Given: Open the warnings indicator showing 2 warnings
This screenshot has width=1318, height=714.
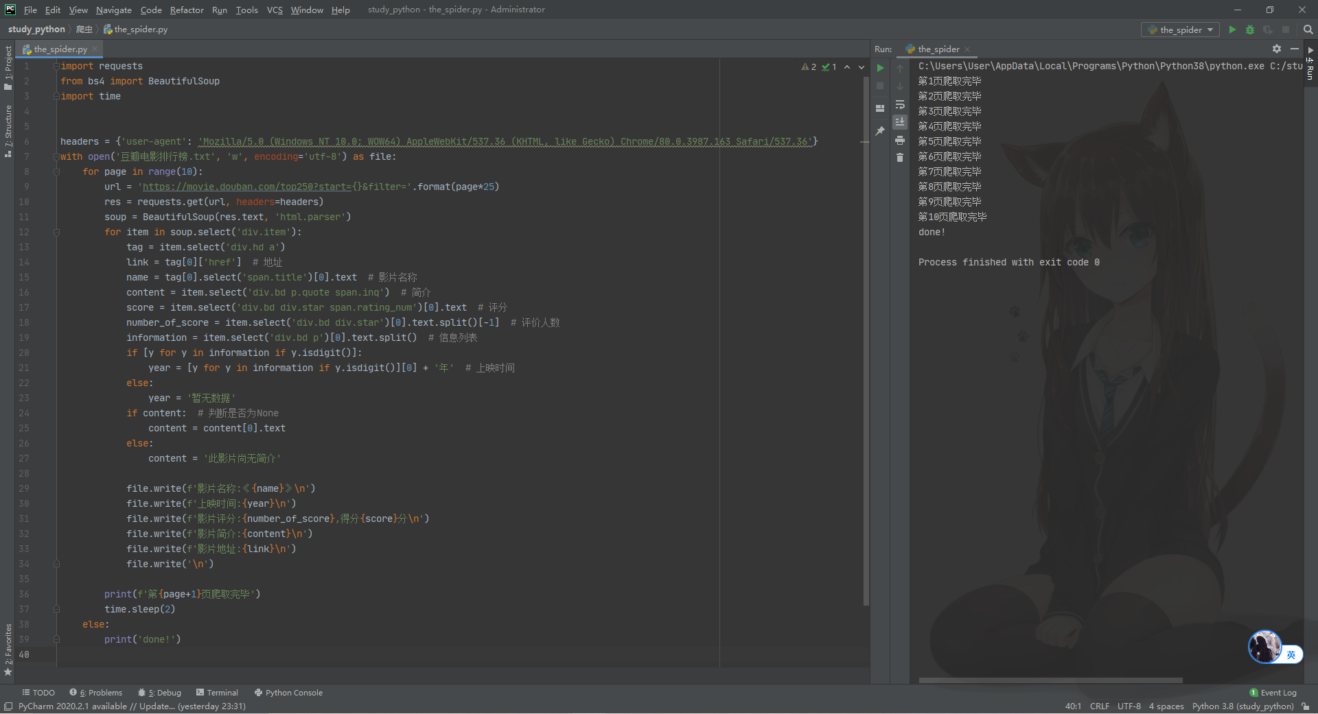Looking at the screenshot, I should pos(809,67).
